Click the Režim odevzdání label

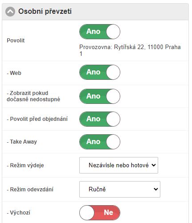point(30,190)
